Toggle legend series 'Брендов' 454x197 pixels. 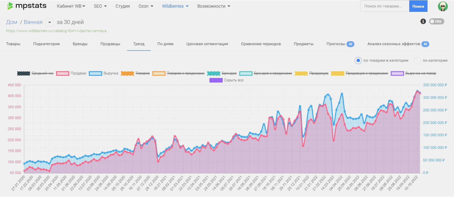click(222, 73)
